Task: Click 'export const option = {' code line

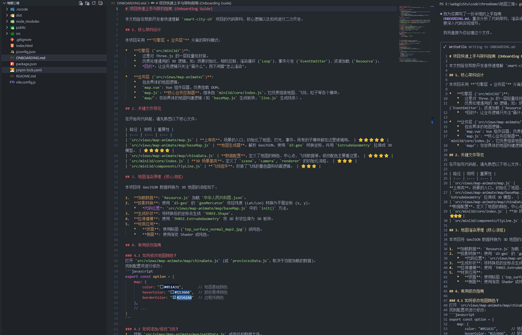Action: point(150,276)
